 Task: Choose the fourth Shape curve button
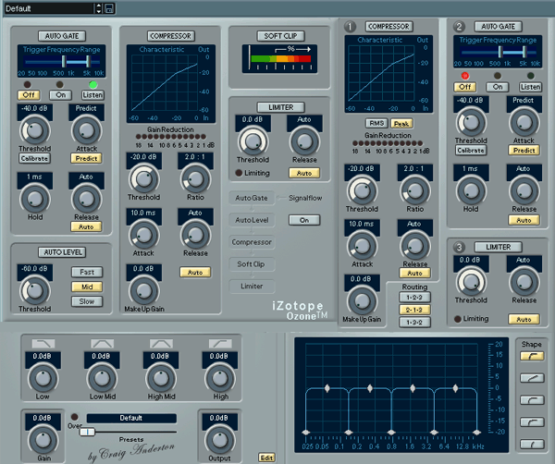(532, 421)
